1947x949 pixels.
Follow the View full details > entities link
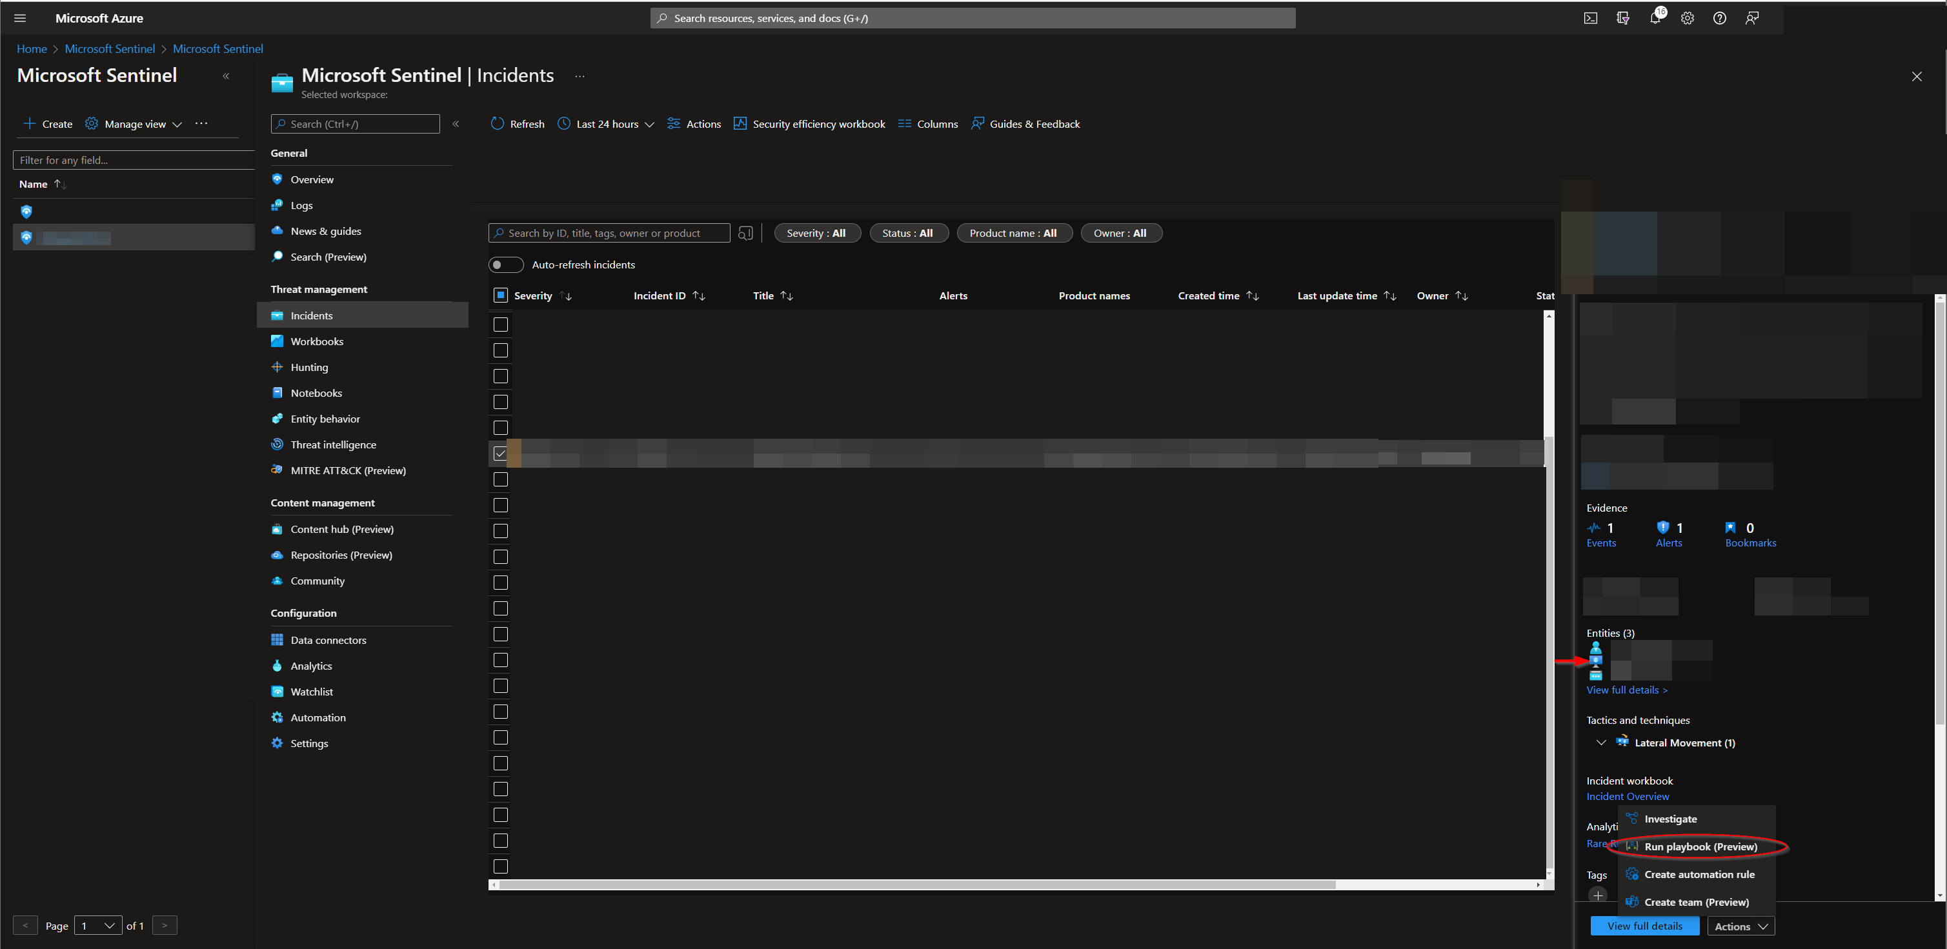pos(1626,690)
